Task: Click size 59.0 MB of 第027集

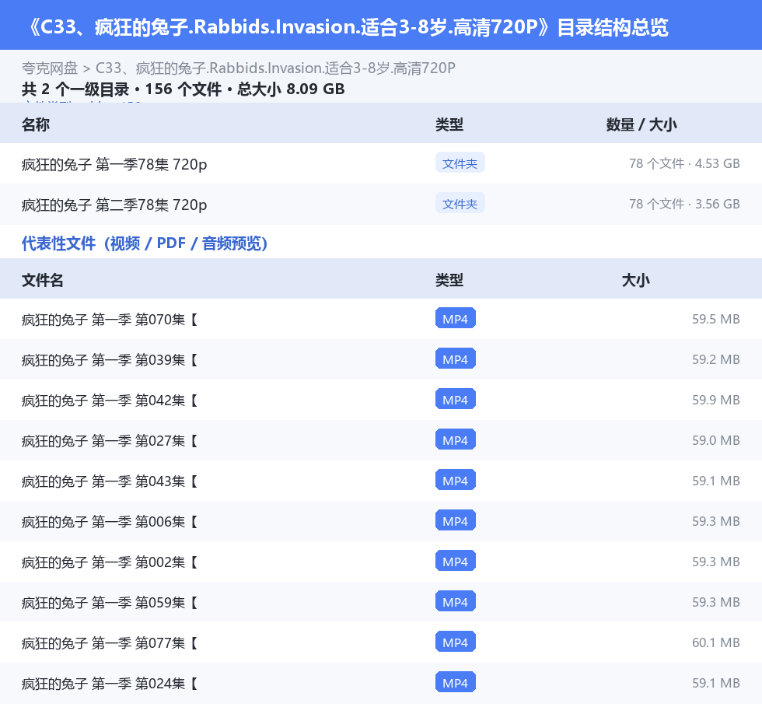Action: point(716,439)
